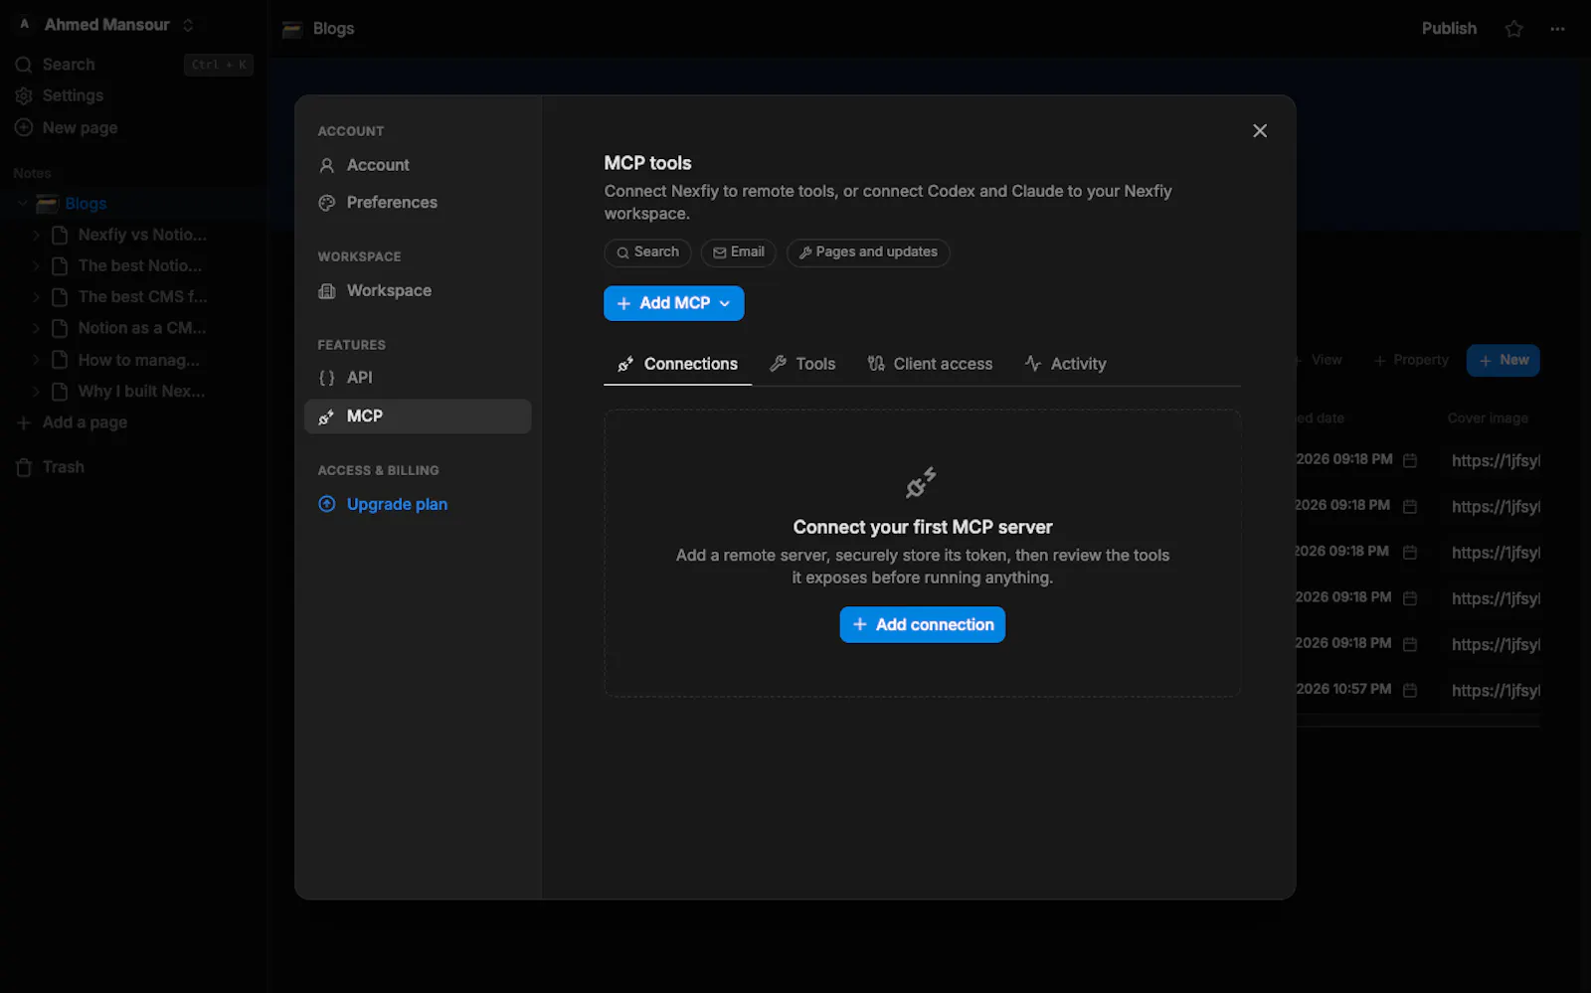Click the Search magnifier icon in sidebar
Screen dimensions: 1591x993
[23, 65]
